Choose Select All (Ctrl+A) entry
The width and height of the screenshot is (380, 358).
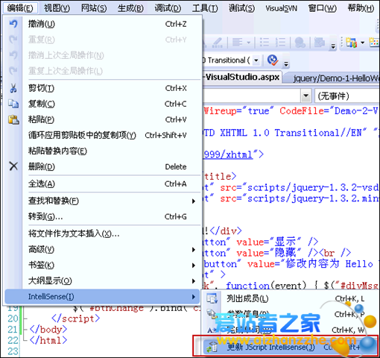pyautogui.click(x=102, y=184)
